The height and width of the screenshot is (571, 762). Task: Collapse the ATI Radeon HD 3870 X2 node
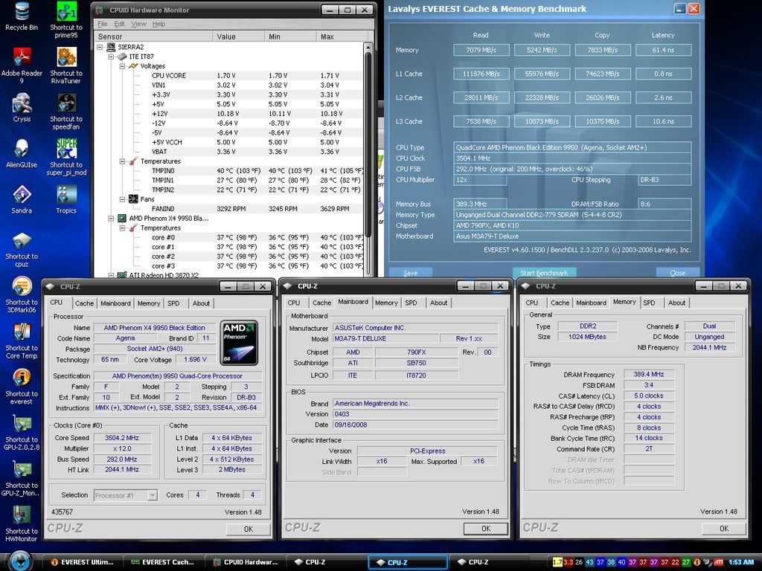point(111,275)
